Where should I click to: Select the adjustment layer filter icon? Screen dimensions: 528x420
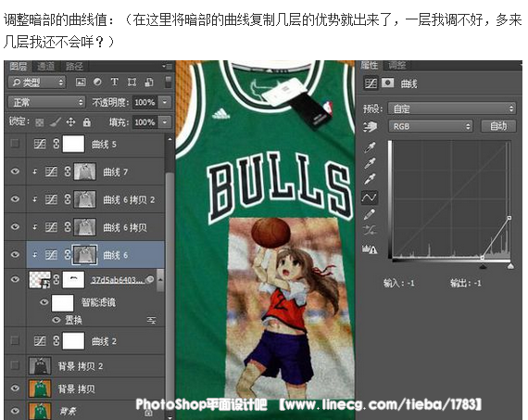pos(97,82)
